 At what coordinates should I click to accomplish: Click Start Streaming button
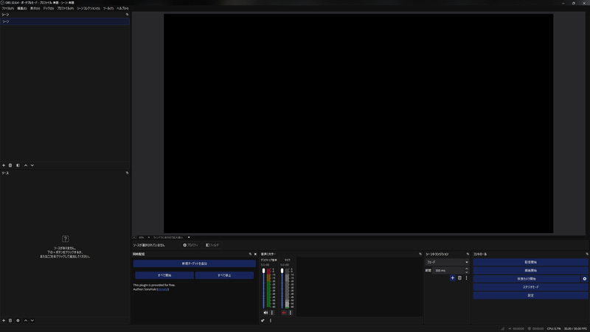530,262
